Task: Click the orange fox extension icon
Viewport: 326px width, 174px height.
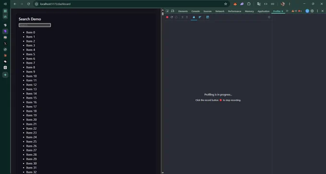Action: tap(235, 4)
